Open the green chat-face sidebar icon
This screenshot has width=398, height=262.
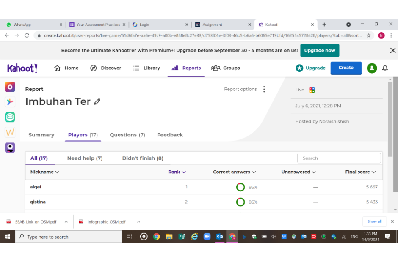click(10, 117)
